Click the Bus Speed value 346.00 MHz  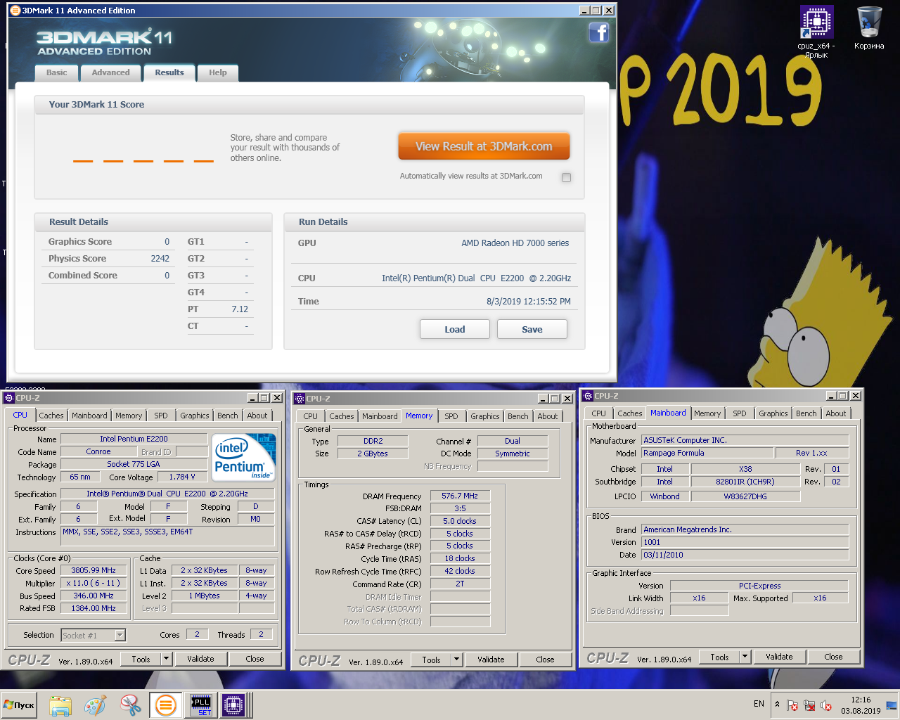pyautogui.click(x=94, y=596)
